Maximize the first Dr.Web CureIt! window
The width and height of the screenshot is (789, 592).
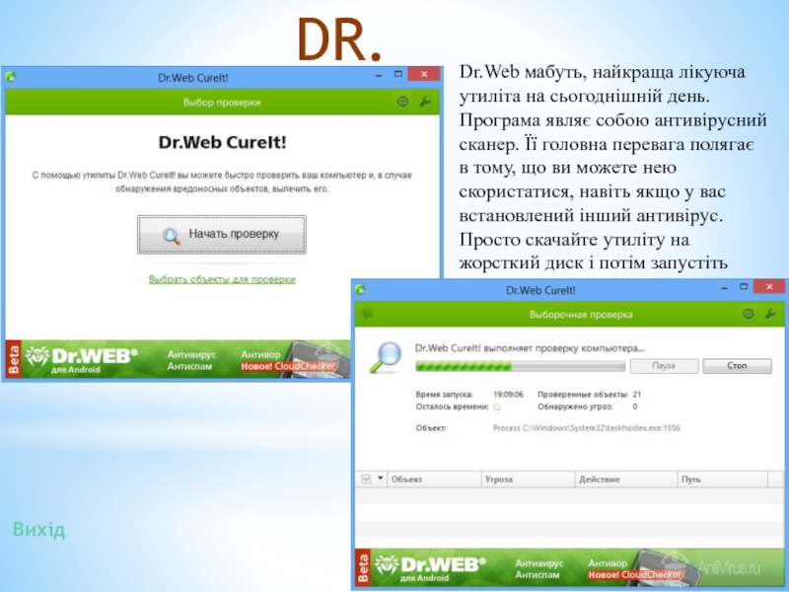(x=398, y=75)
